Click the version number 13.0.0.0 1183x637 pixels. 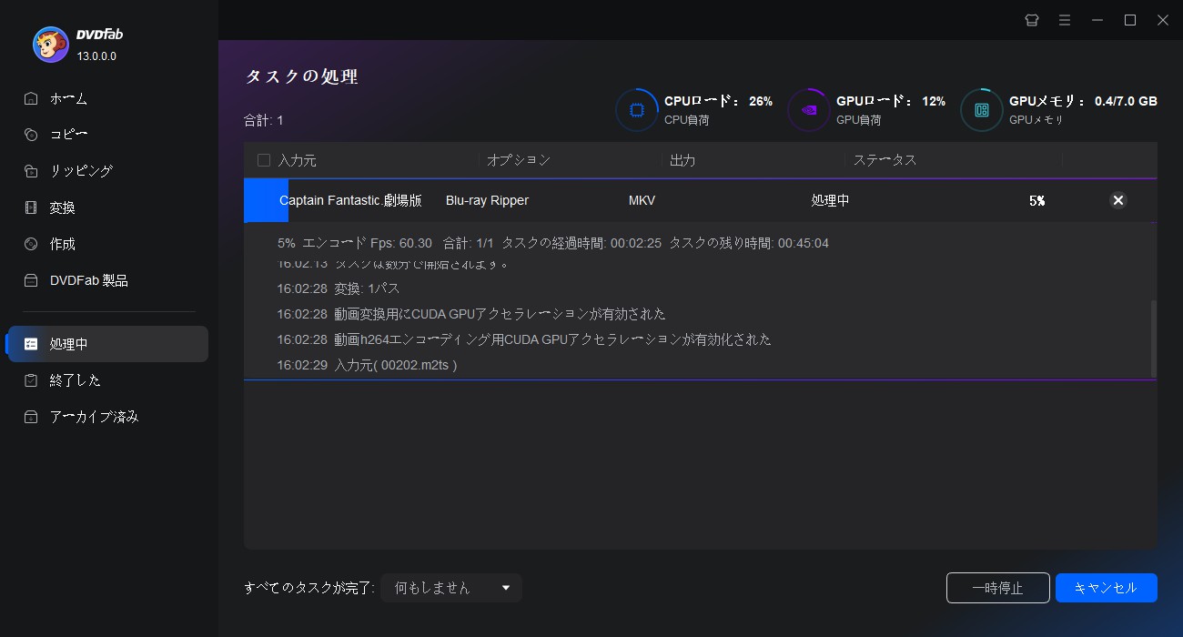(96, 56)
